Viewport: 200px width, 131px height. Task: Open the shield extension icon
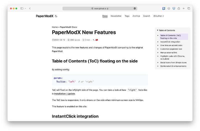click(x=174, y=8)
